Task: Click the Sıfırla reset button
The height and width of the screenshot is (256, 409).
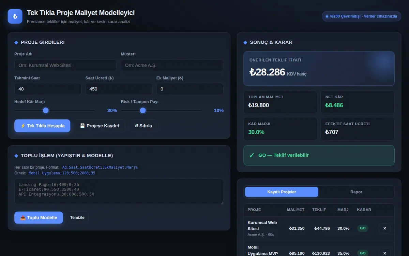Action: tap(143, 126)
